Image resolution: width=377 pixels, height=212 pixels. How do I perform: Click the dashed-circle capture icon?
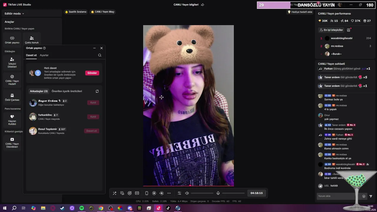(x=161, y=193)
